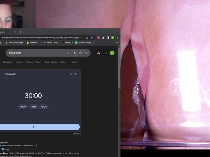Add thirty seconds with +0:30 button

click(23, 107)
